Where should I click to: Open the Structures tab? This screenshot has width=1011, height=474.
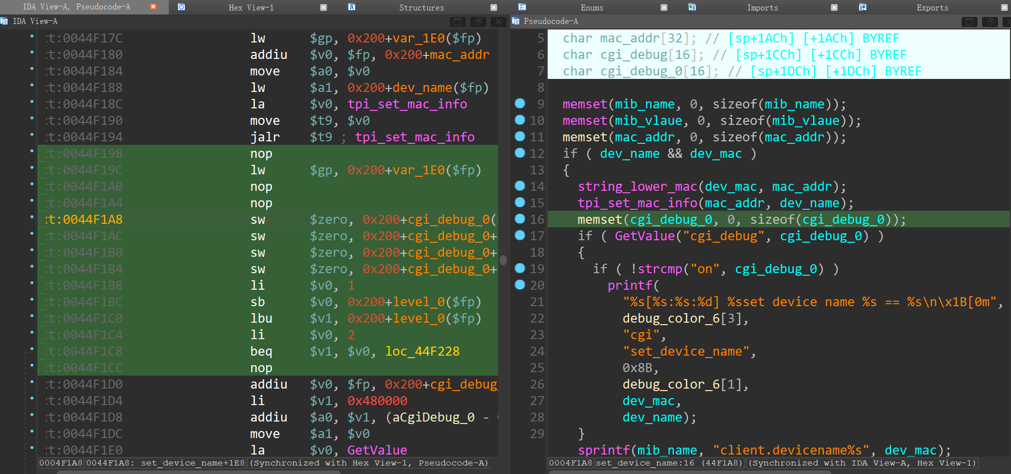point(421,7)
